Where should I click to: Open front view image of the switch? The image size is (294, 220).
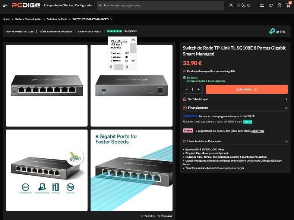point(47,85)
